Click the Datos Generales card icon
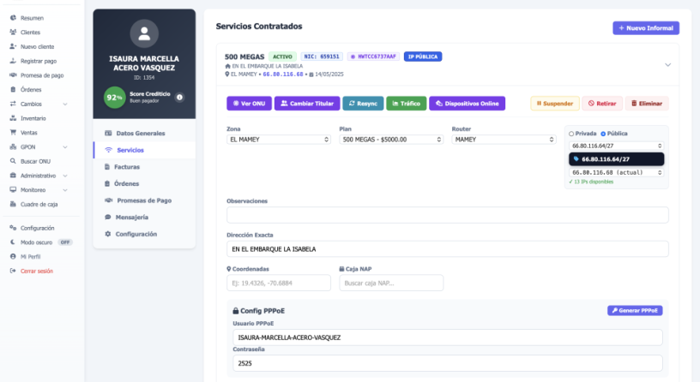The height and width of the screenshot is (382, 700). tap(108, 133)
